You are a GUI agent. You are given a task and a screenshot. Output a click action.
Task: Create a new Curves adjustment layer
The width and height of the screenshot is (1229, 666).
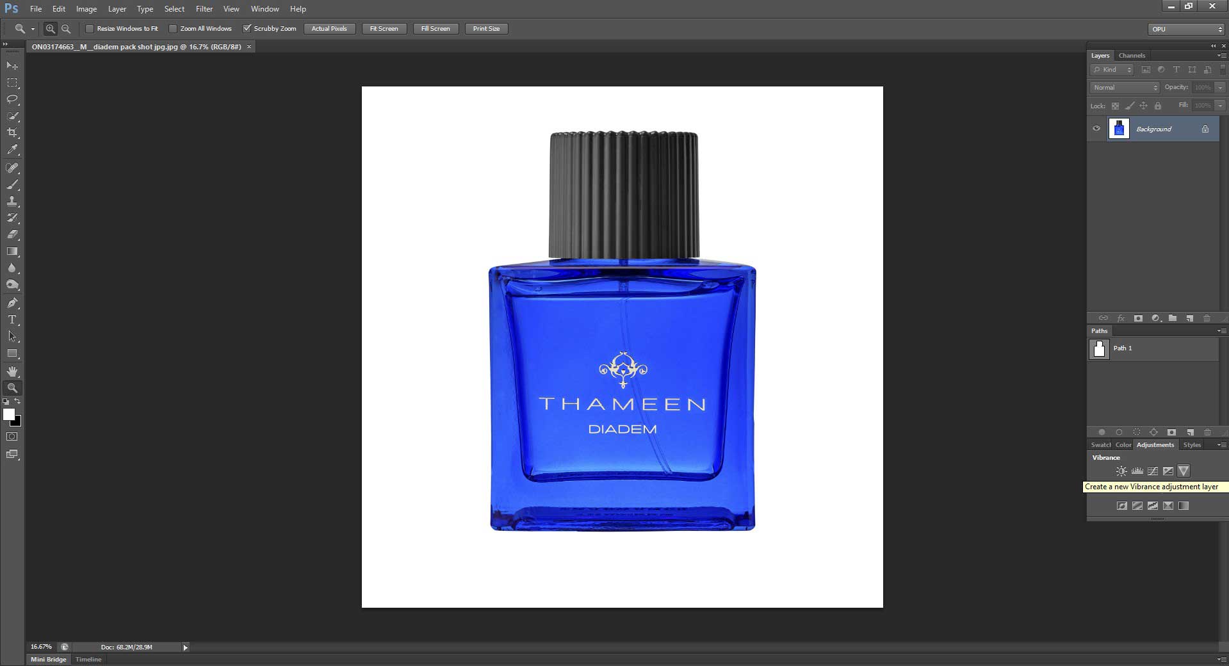1153,471
